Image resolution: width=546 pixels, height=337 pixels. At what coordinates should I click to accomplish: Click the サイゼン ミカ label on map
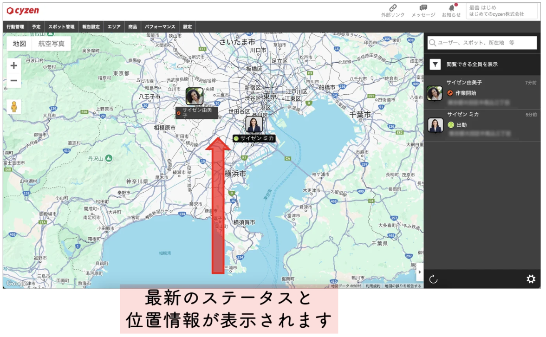point(254,138)
